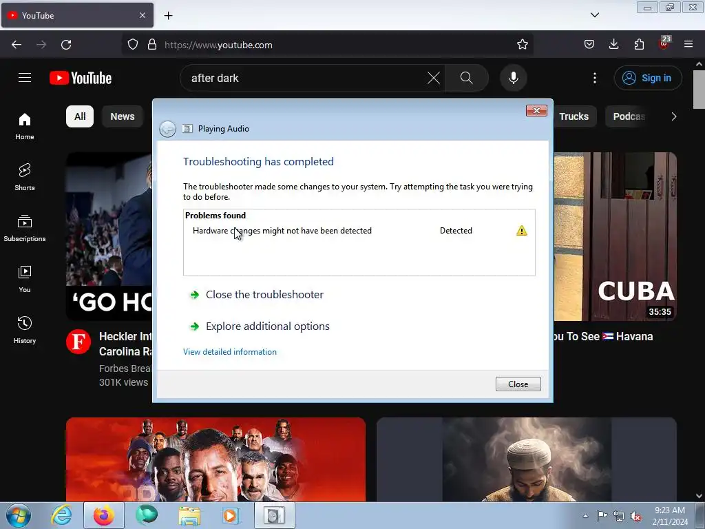Image resolution: width=705 pixels, height=529 pixels.
Task: Select the Podcasts filter chip
Action: [629, 116]
